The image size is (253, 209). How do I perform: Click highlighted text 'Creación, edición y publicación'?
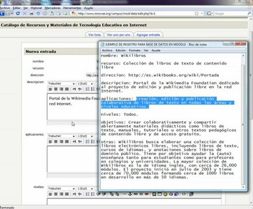(175, 98)
